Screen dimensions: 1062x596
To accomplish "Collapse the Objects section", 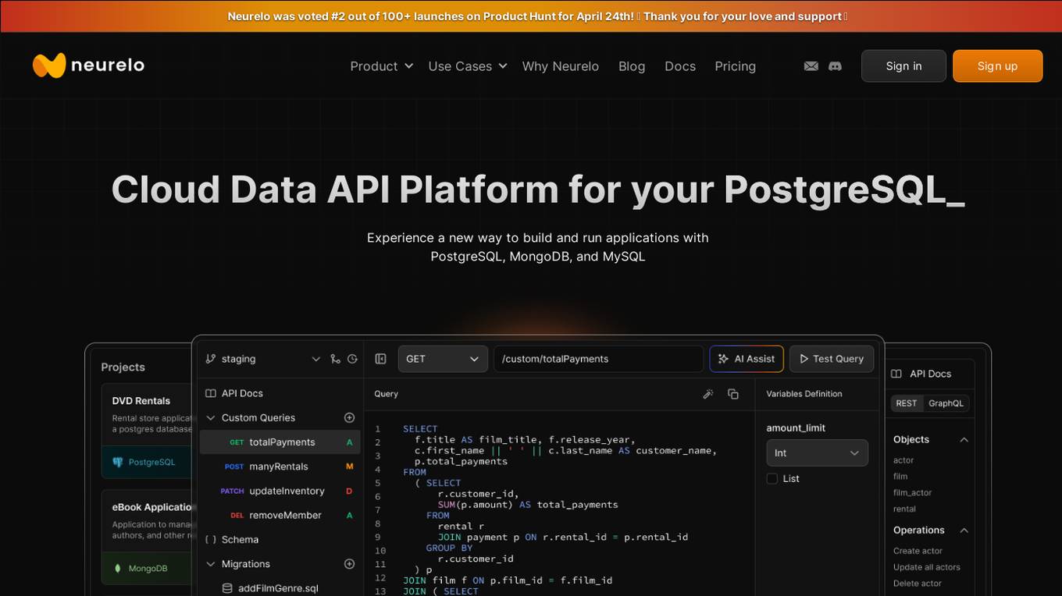I will click(x=964, y=440).
